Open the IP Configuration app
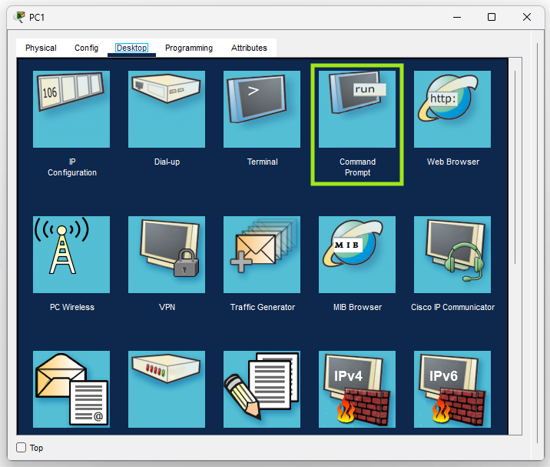 (x=71, y=109)
